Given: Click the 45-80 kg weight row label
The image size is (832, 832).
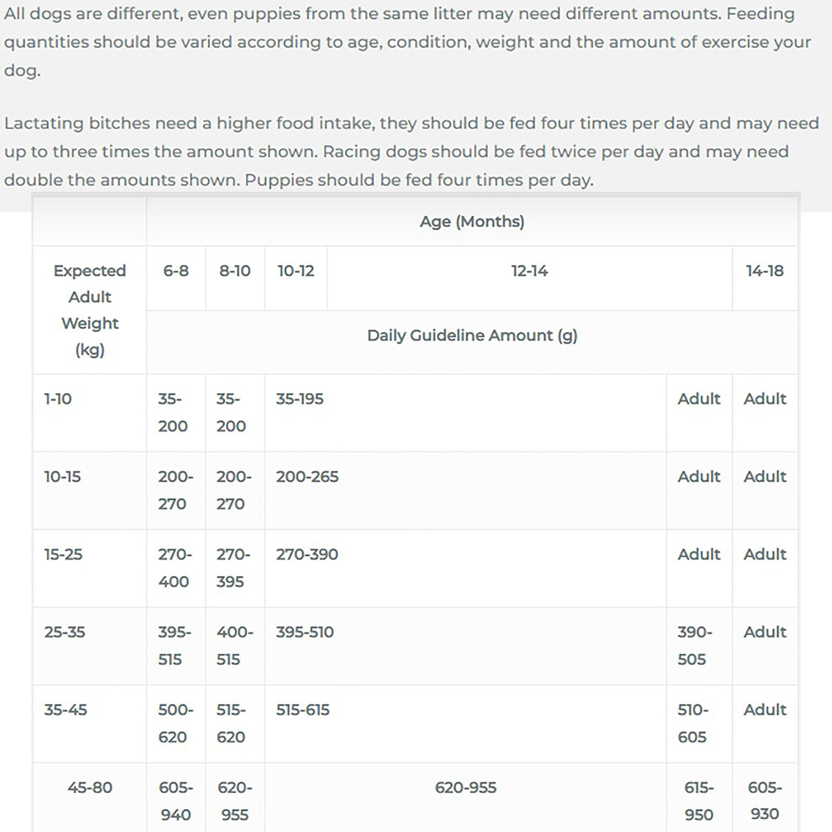Looking at the screenshot, I should pos(89,787).
